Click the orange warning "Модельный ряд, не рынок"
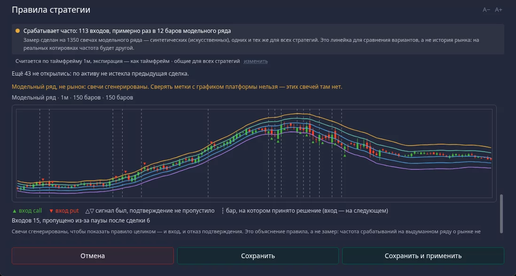 click(177, 87)
